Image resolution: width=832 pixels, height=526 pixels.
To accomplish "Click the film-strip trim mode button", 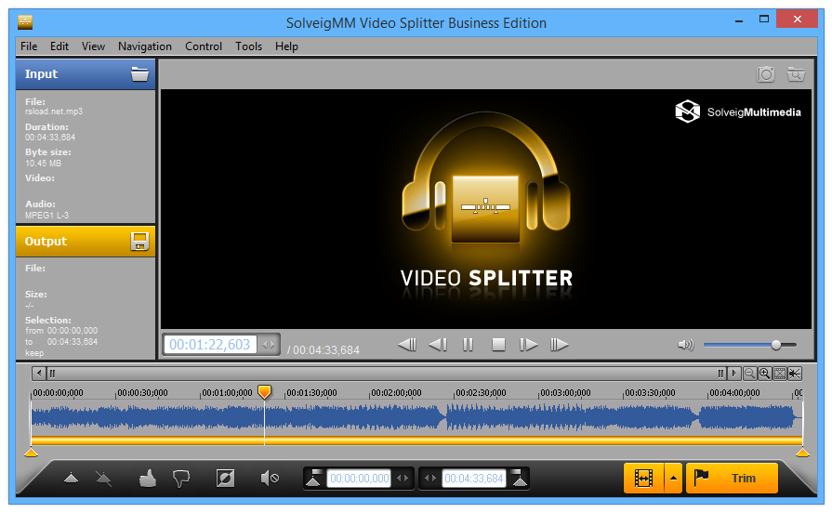I will [x=643, y=479].
